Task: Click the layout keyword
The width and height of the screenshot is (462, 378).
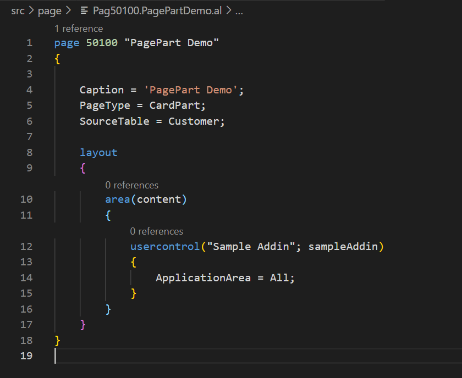Action: [x=98, y=152]
